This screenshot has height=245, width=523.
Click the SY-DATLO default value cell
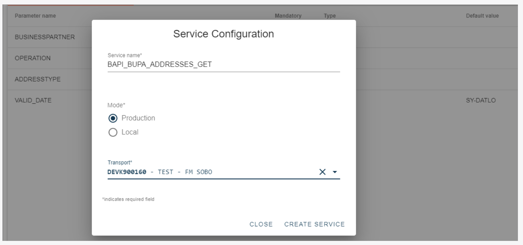tap(480, 101)
